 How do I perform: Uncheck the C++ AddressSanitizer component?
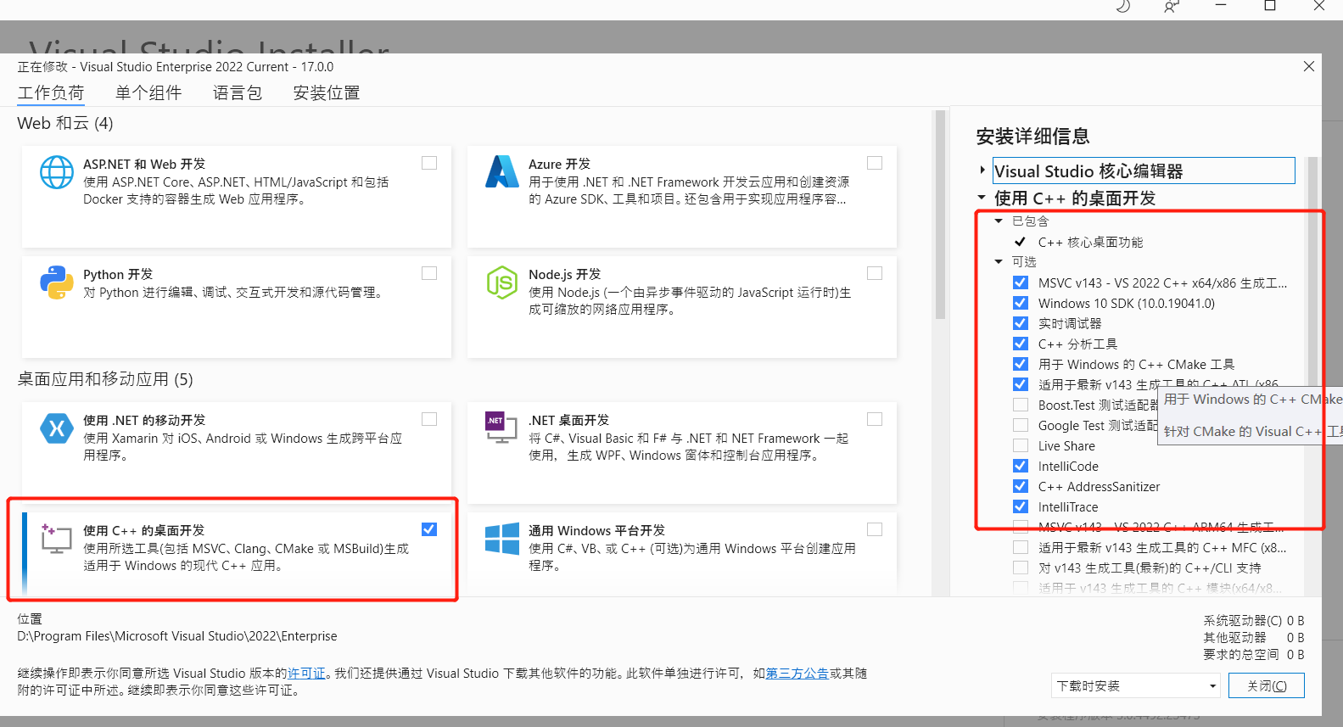(x=1021, y=486)
